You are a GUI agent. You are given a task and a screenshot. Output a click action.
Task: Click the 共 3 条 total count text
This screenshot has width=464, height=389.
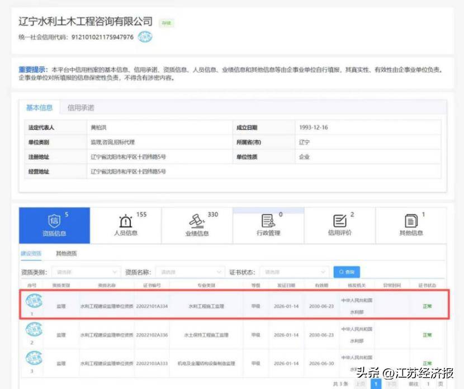point(340,384)
